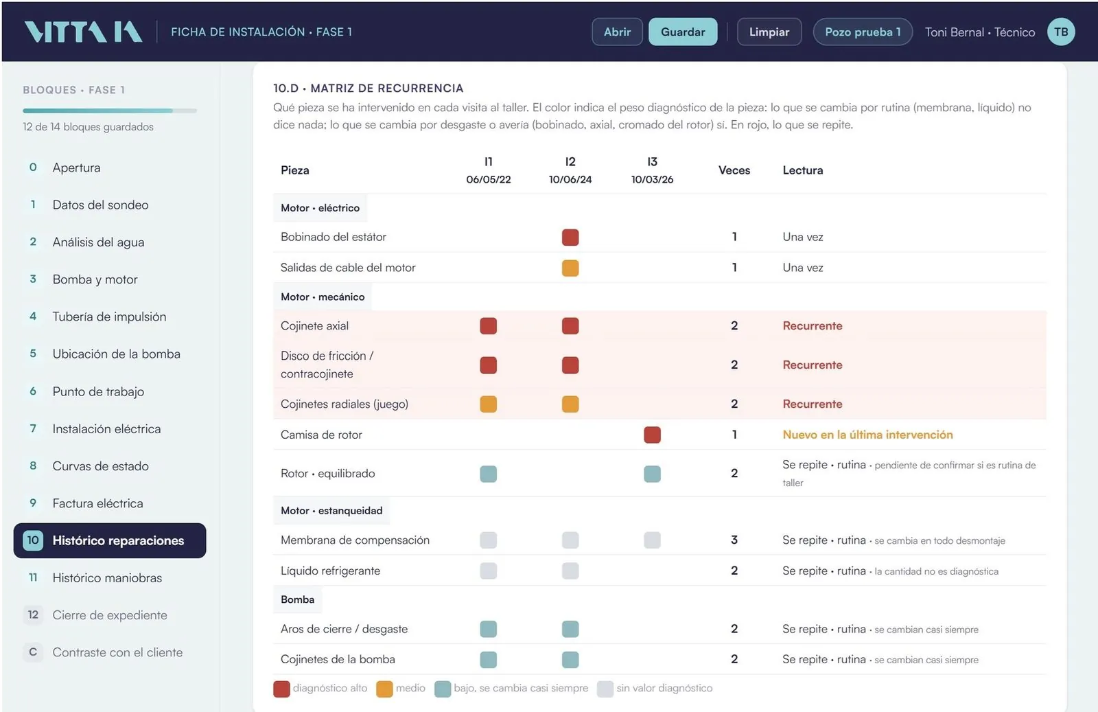Click red I1 marker for Cojinete axial
This screenshot has width=1098, height=712.
[488, 325]
